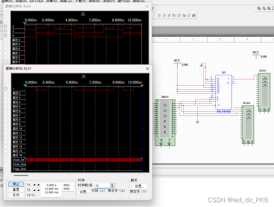Screen dimensions: 274x207
Task: Select the 限定字 (Q) clock qualifier radio
Action: coord(119,195)
